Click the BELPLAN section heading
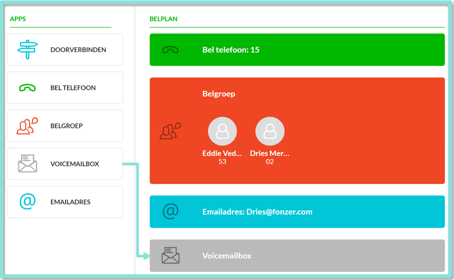The image size is (454, 280). (164, 19)
